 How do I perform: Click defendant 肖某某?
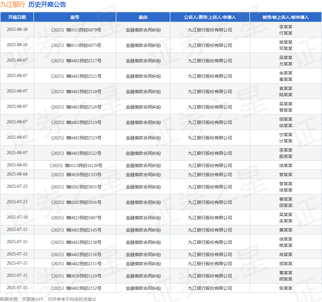[286, 254]
